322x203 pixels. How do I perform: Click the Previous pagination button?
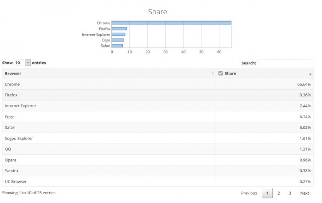point(249,193)
